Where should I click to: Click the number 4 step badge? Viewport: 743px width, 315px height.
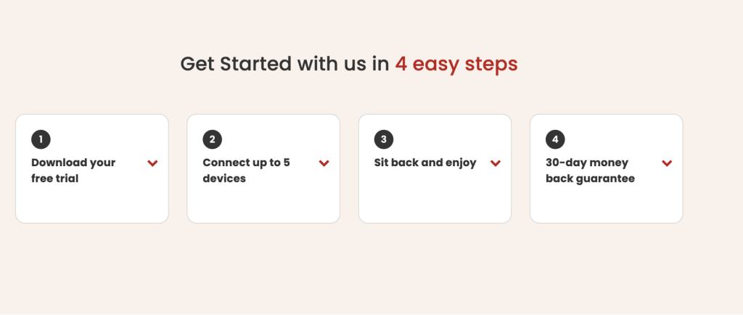pyautogui.click(x=555, y=139)
